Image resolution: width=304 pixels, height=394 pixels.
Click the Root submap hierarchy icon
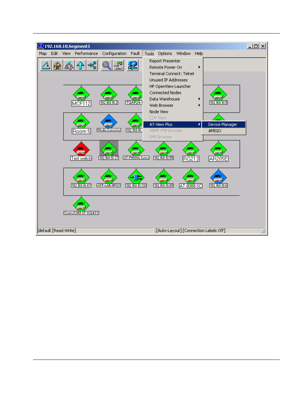tap(69, 66)
